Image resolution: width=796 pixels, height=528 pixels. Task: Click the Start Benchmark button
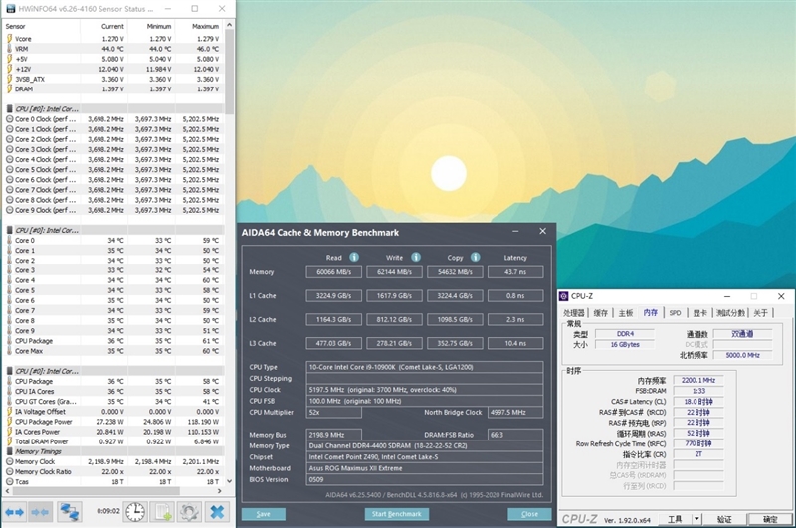click(394, 514)
